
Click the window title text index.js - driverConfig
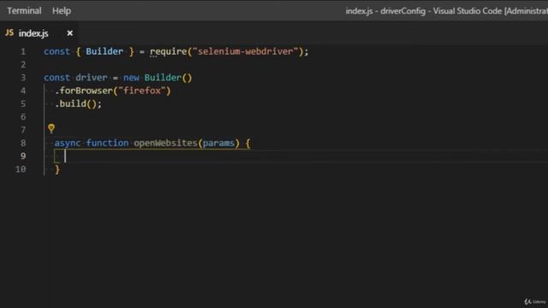(x=385, y=11)
